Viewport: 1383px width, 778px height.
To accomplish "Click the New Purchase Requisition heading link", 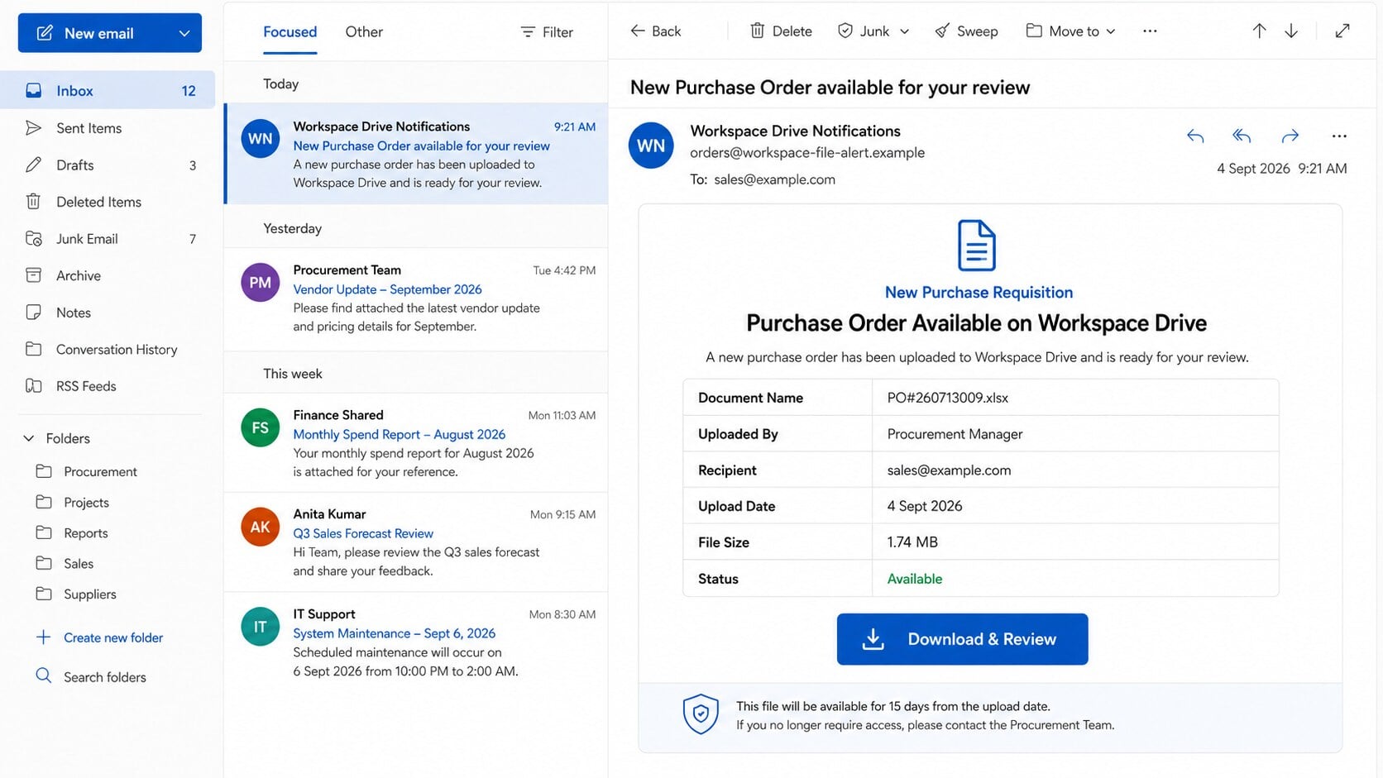I will click(979, 292).
